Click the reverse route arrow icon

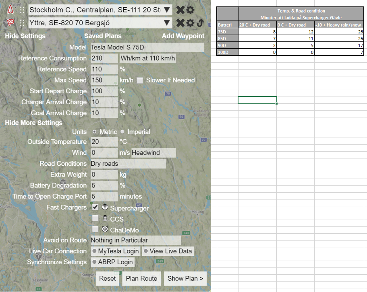pyautogui.click(x=200, y=23)
